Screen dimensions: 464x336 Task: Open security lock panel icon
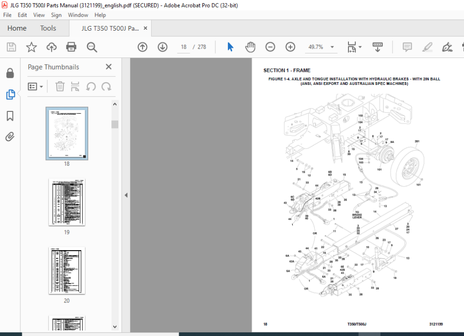click(x=10, y=73)
